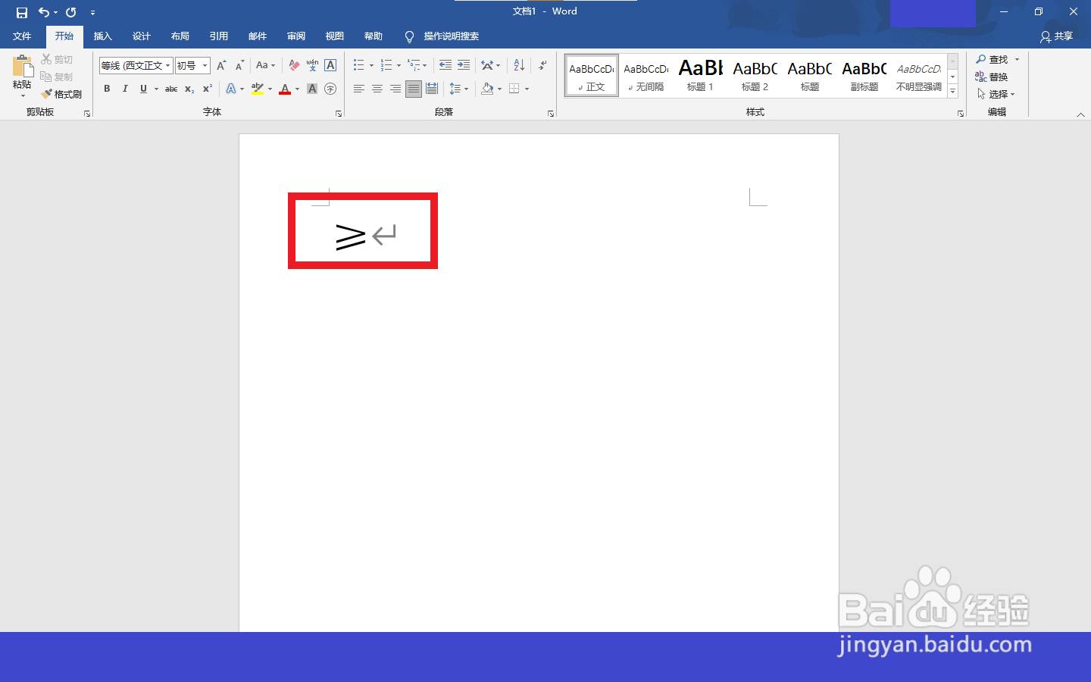The width and height of the screenshot is (1091, 682).
Task: Open the font dialog launcher
Action: coord(339,114)
